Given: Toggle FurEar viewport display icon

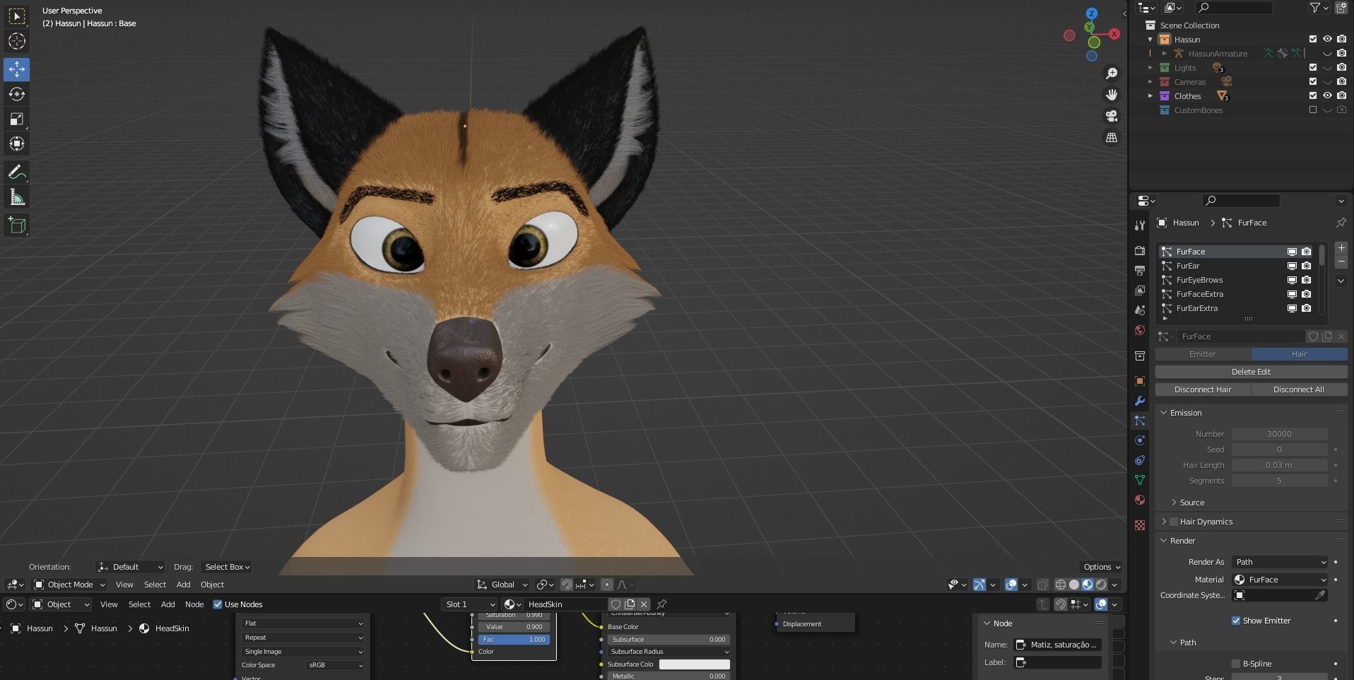Looking at the screenshot, I should click(x=1292, y=266).
